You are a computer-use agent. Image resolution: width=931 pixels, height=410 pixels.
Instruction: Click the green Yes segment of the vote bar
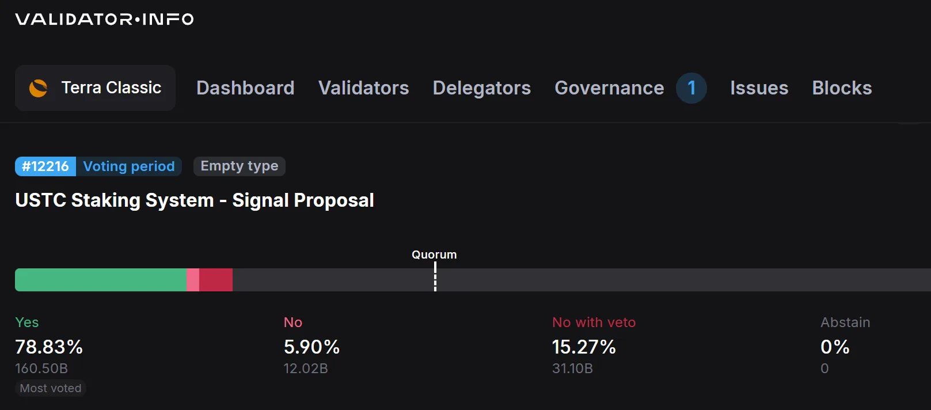click(101, 280)
